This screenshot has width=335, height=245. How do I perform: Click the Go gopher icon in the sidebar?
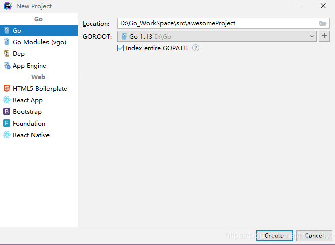pos(7,30)
